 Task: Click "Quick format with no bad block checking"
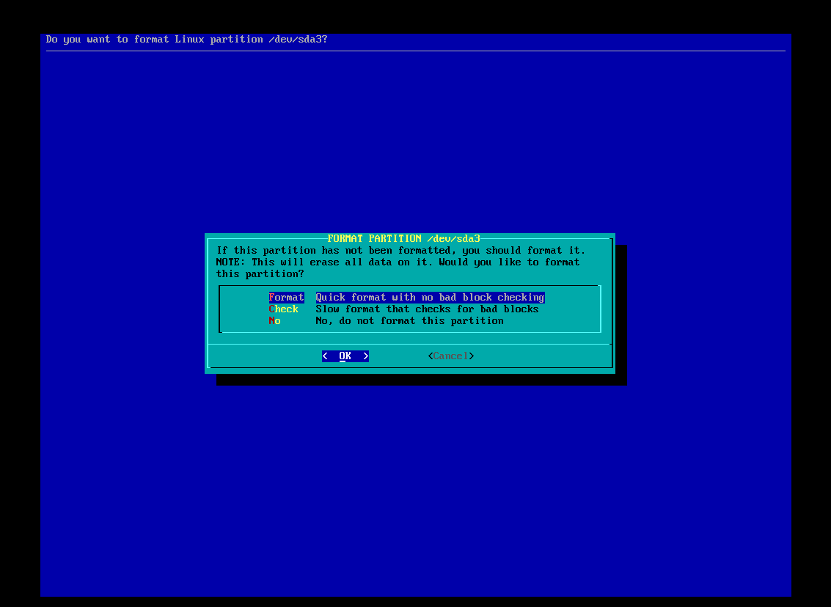(430, 298)
